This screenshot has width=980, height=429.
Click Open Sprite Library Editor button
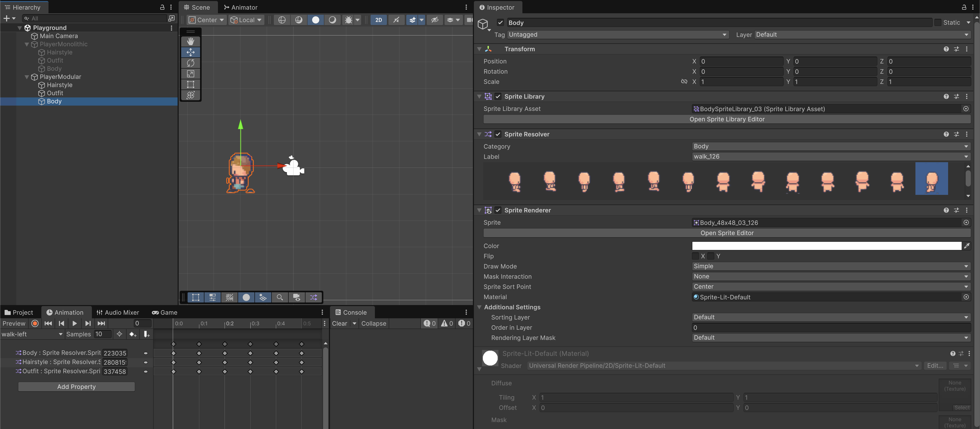727,119
